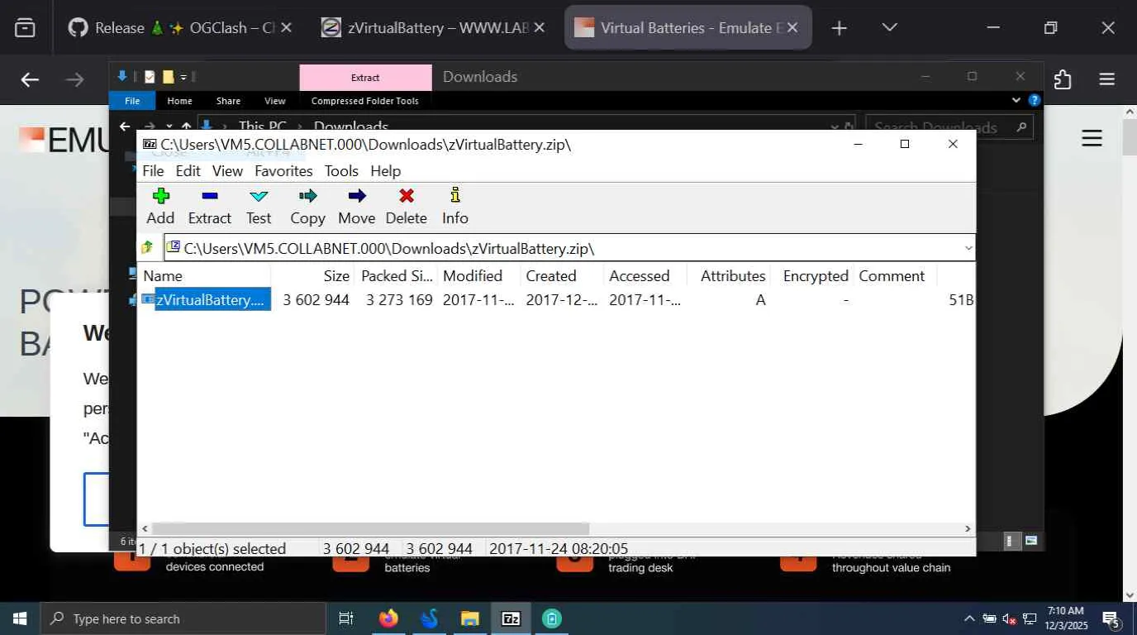
Task: Open the Compressed Folder Tools tab
Action: click(364, 101)
